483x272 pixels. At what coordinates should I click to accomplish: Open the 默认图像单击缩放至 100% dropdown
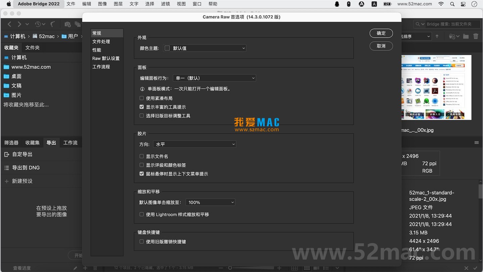tap(210, 202)
